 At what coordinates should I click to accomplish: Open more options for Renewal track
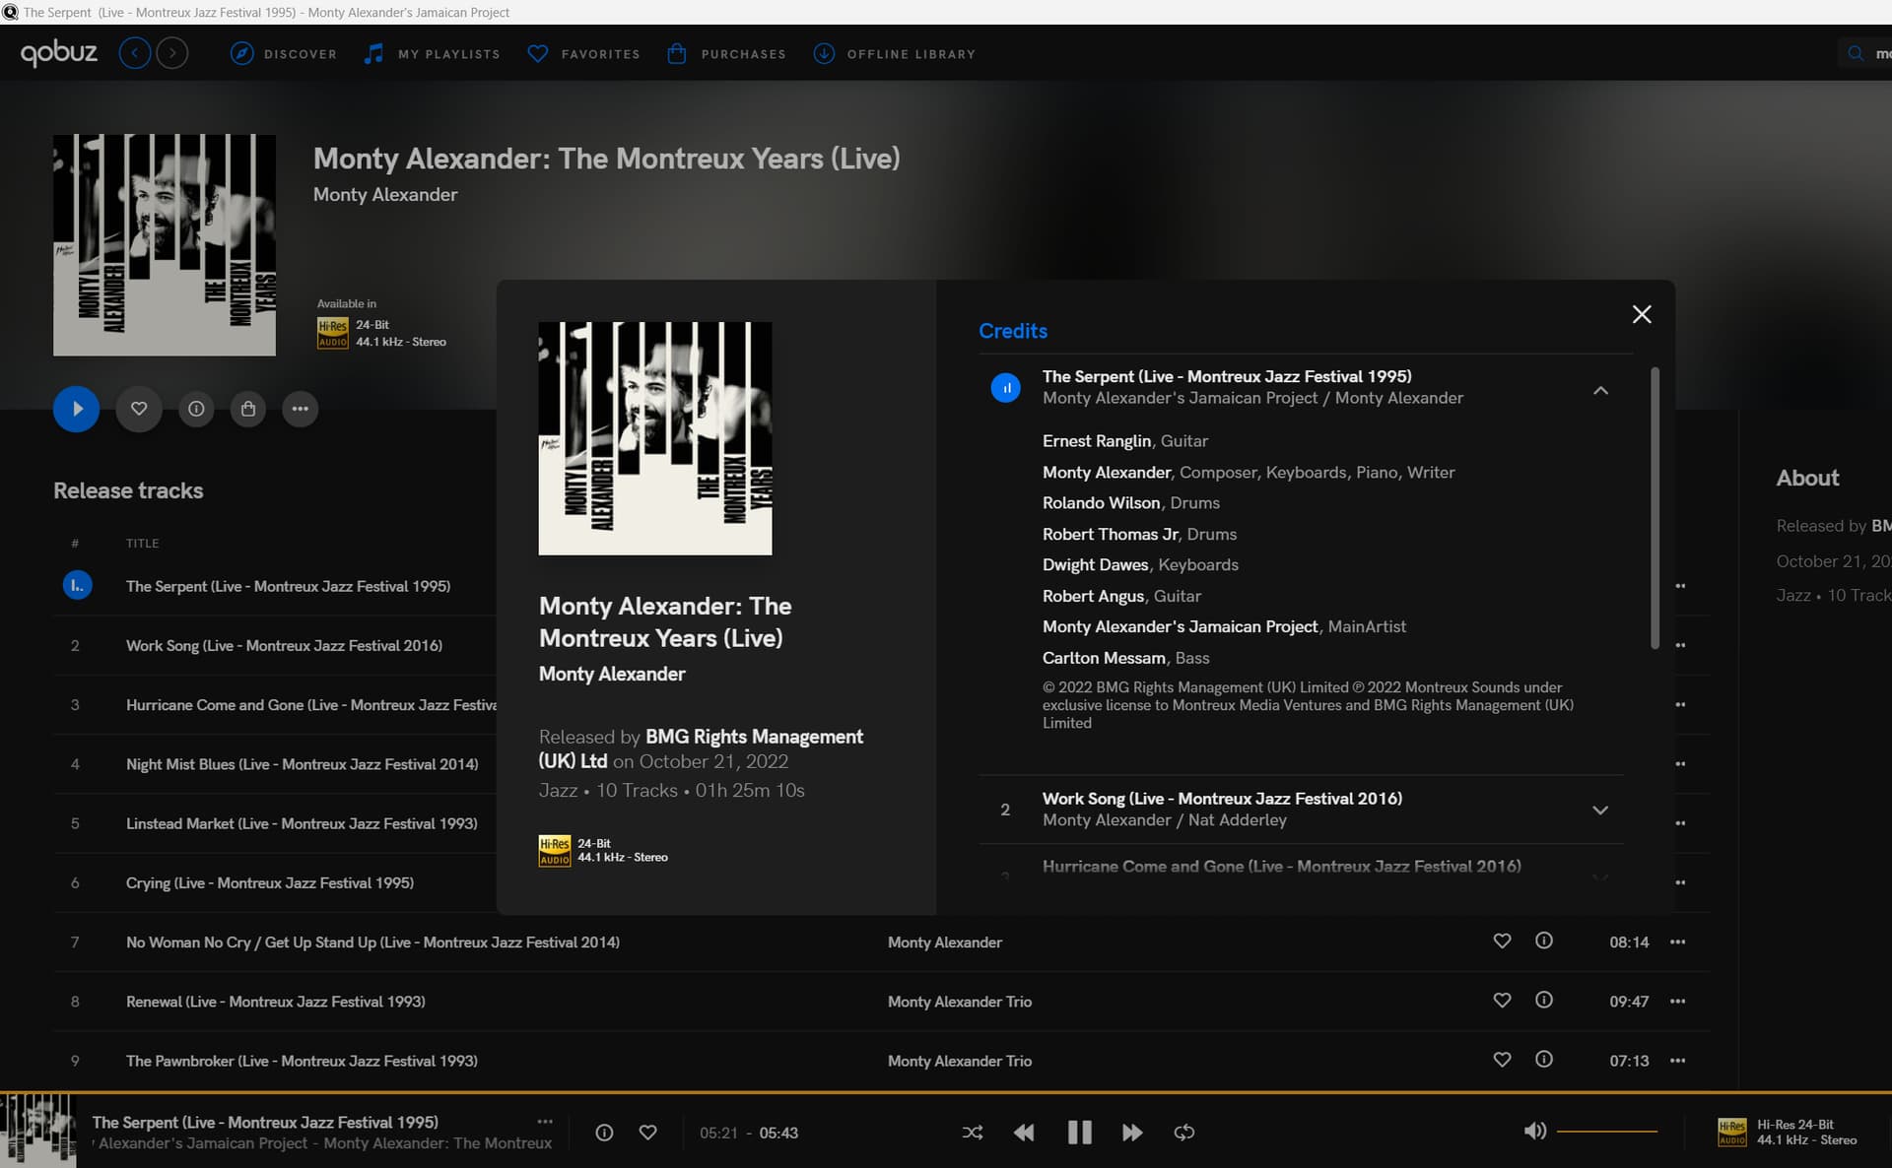[1677, 1002]
